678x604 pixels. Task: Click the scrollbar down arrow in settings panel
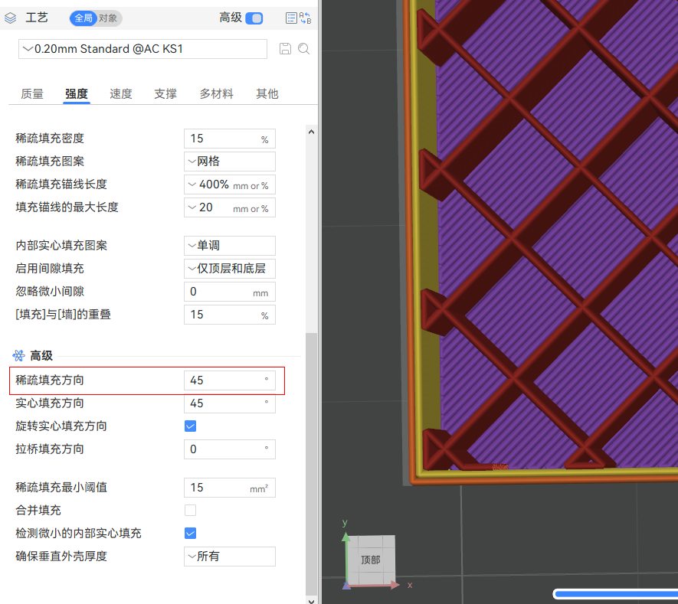[311, 600]
